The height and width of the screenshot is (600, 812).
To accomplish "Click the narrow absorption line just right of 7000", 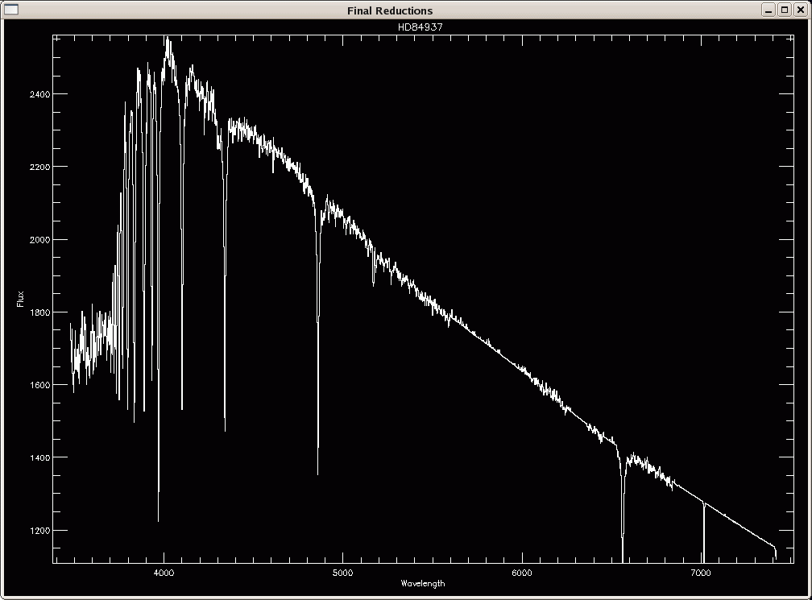I will (704, 532).
